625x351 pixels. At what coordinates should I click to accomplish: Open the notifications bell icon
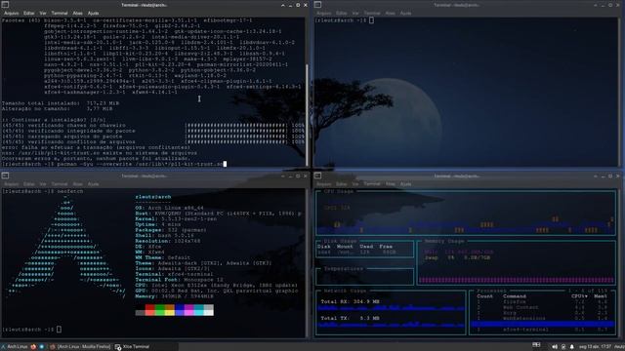pos(571,347)
